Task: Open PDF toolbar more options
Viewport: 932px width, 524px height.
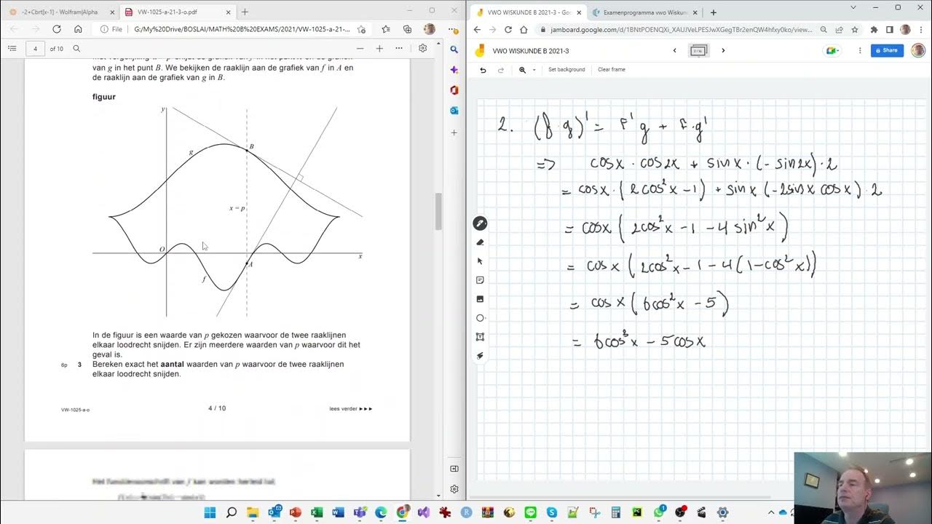Action: (x=399, y=49)
